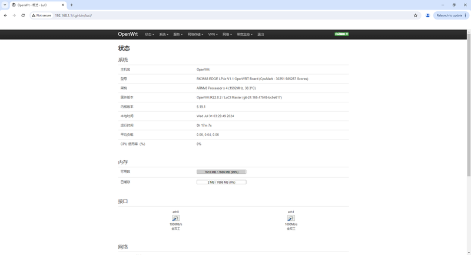The image size is (471, 255).
Task: Open the Chrome profile icon
Action: (427, 15)
